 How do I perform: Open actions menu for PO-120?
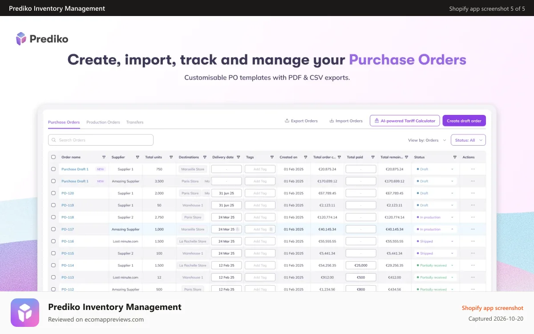tap(473, 193)
